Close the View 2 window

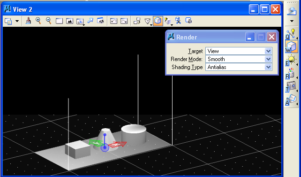pos(276,9)
